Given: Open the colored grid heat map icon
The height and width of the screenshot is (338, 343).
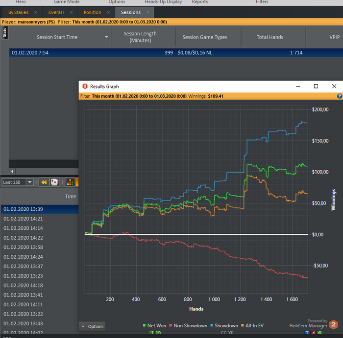Looking at the screenshot, I should coord(70,182).
